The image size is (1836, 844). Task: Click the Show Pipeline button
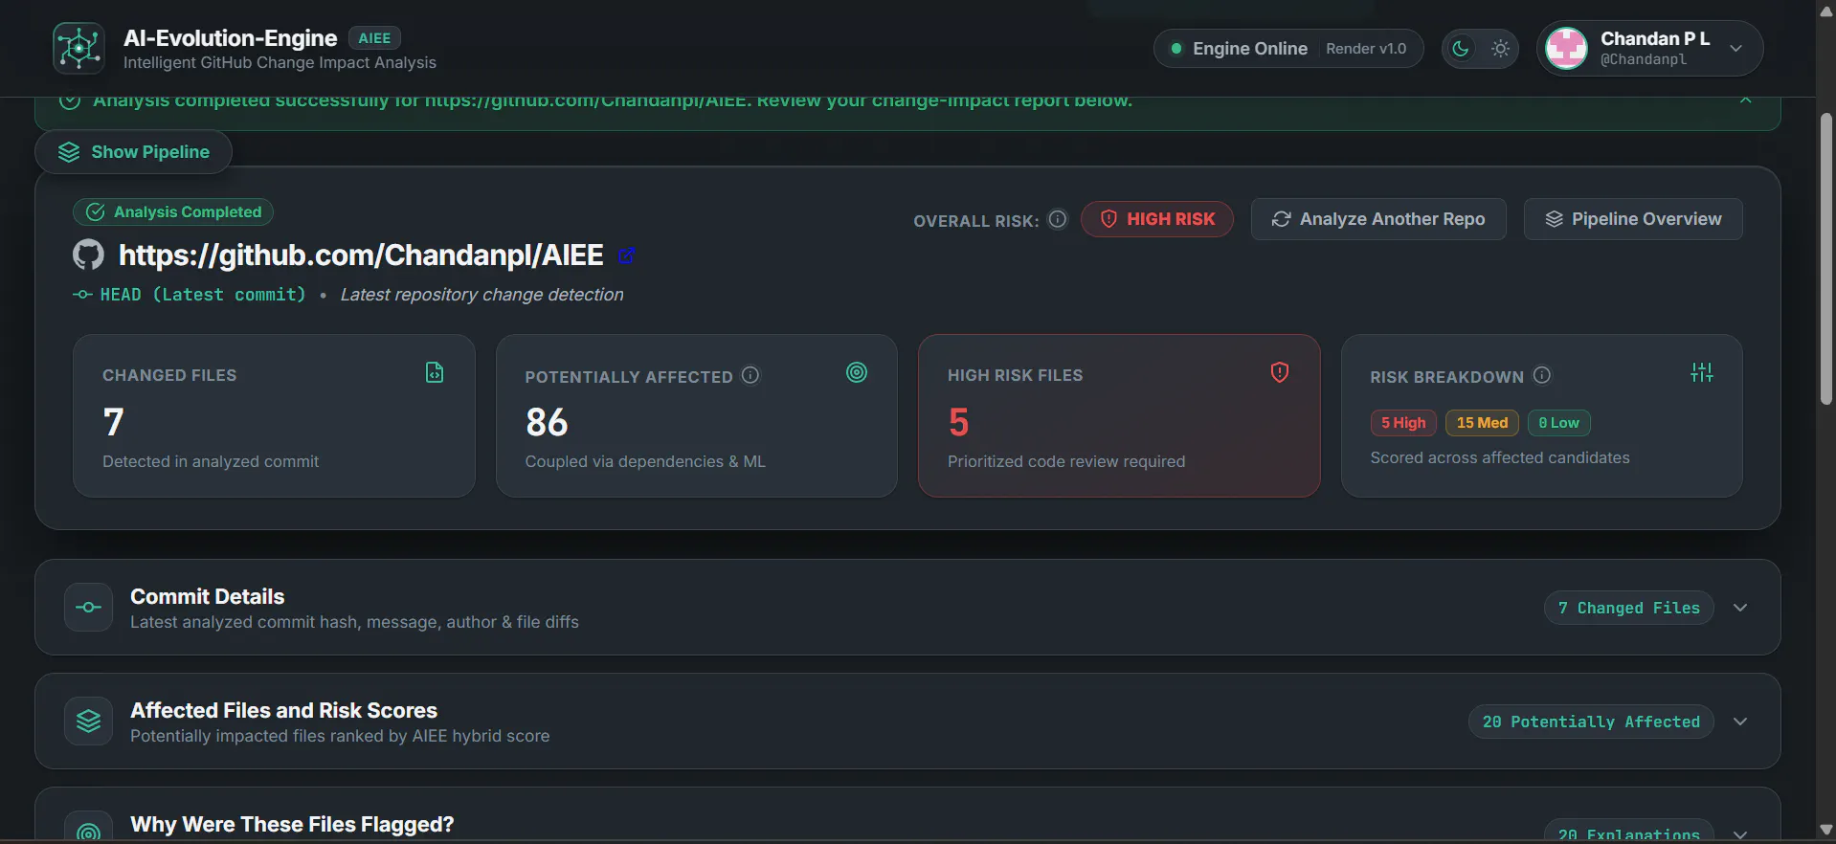pyautogui.click(x=133, y=152)
